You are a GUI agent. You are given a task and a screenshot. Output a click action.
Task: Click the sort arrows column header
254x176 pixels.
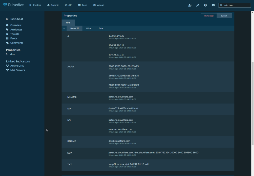[x=64, y=28]
